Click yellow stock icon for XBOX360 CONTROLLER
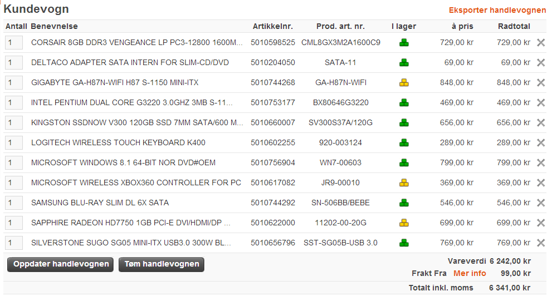The image size is (552, 296). 404,183
